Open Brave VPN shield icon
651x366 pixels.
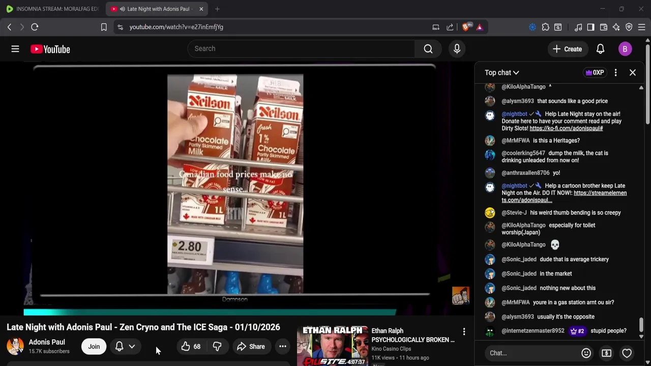(629, 27)
